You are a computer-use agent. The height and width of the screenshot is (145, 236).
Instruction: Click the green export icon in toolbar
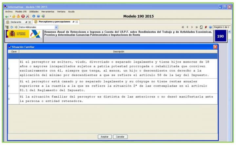pos(43,16)
